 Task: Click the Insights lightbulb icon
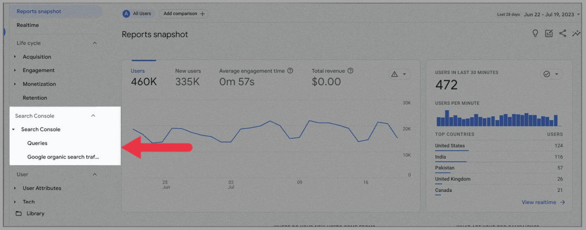click(x=535, y=34)
